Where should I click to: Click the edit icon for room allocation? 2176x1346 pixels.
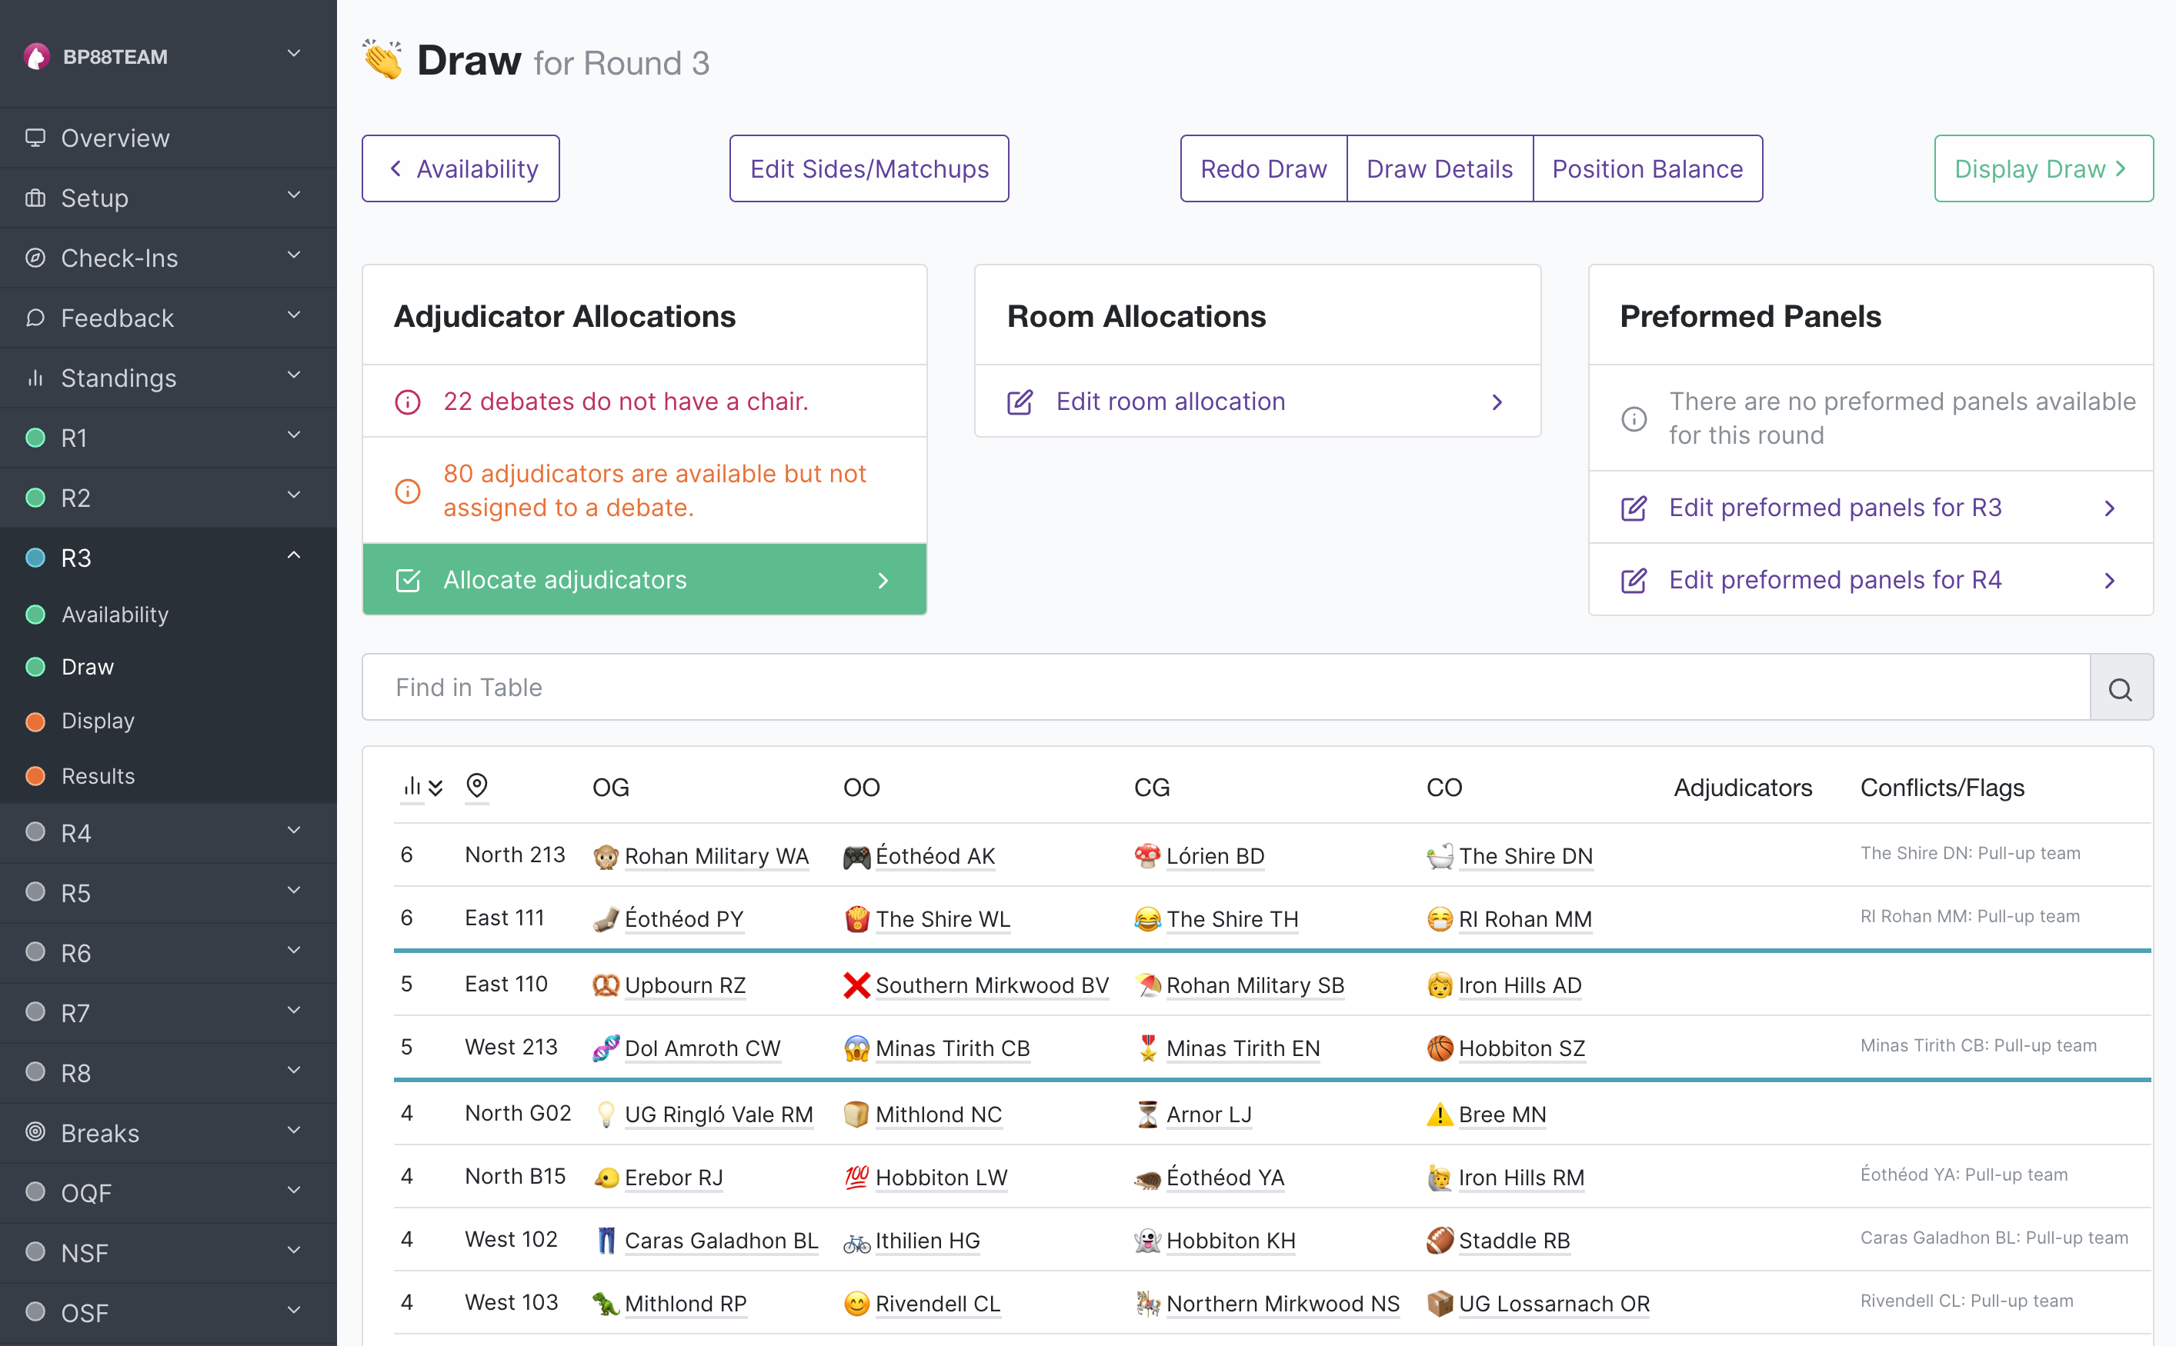coord(1020,402)
